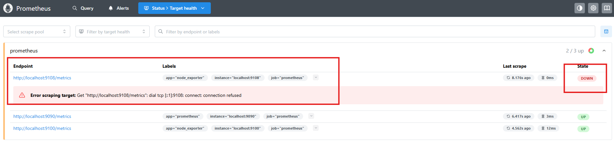This screenshot has height=149, width=614.
Task: Expand labels for the localhost:9100 target
Action: pos(316,128)
